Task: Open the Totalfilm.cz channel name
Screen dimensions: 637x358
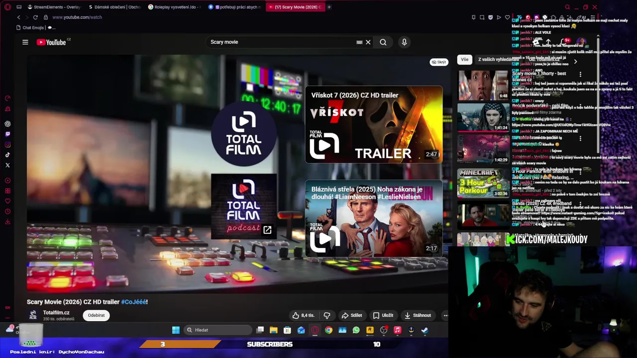Action: point(56,313)
